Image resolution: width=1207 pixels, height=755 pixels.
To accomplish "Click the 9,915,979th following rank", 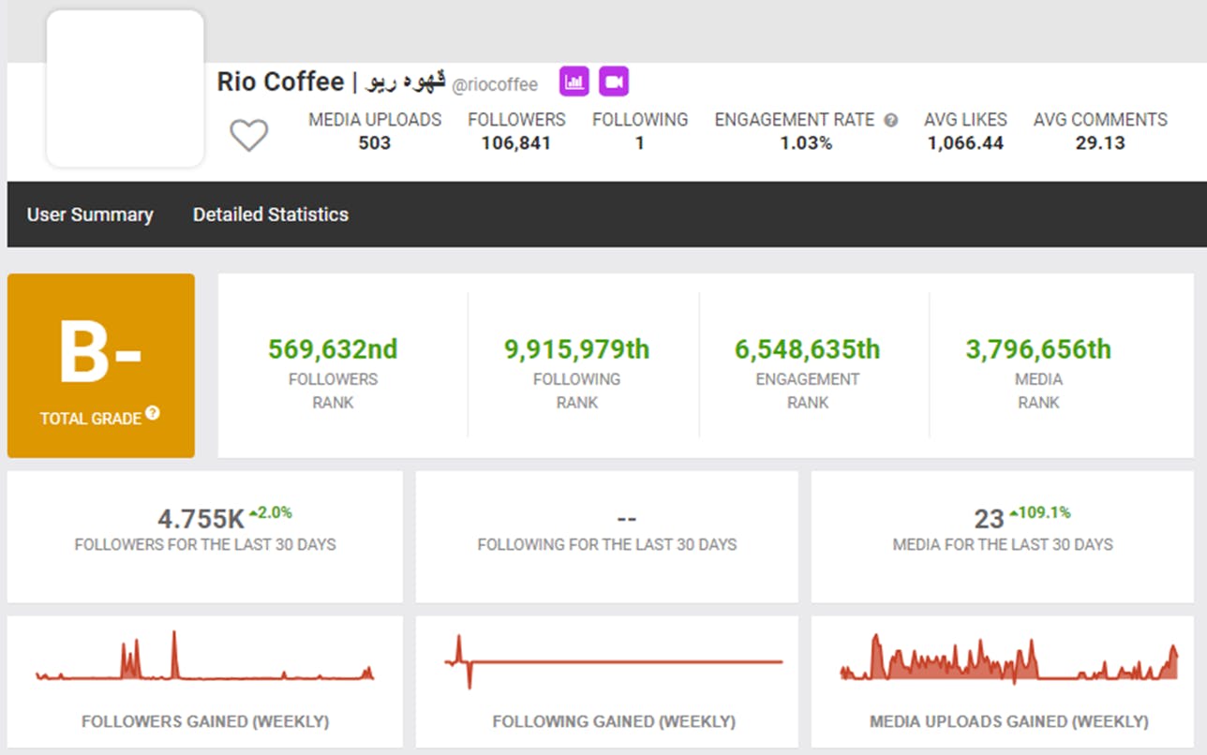I will coord(576,349).
